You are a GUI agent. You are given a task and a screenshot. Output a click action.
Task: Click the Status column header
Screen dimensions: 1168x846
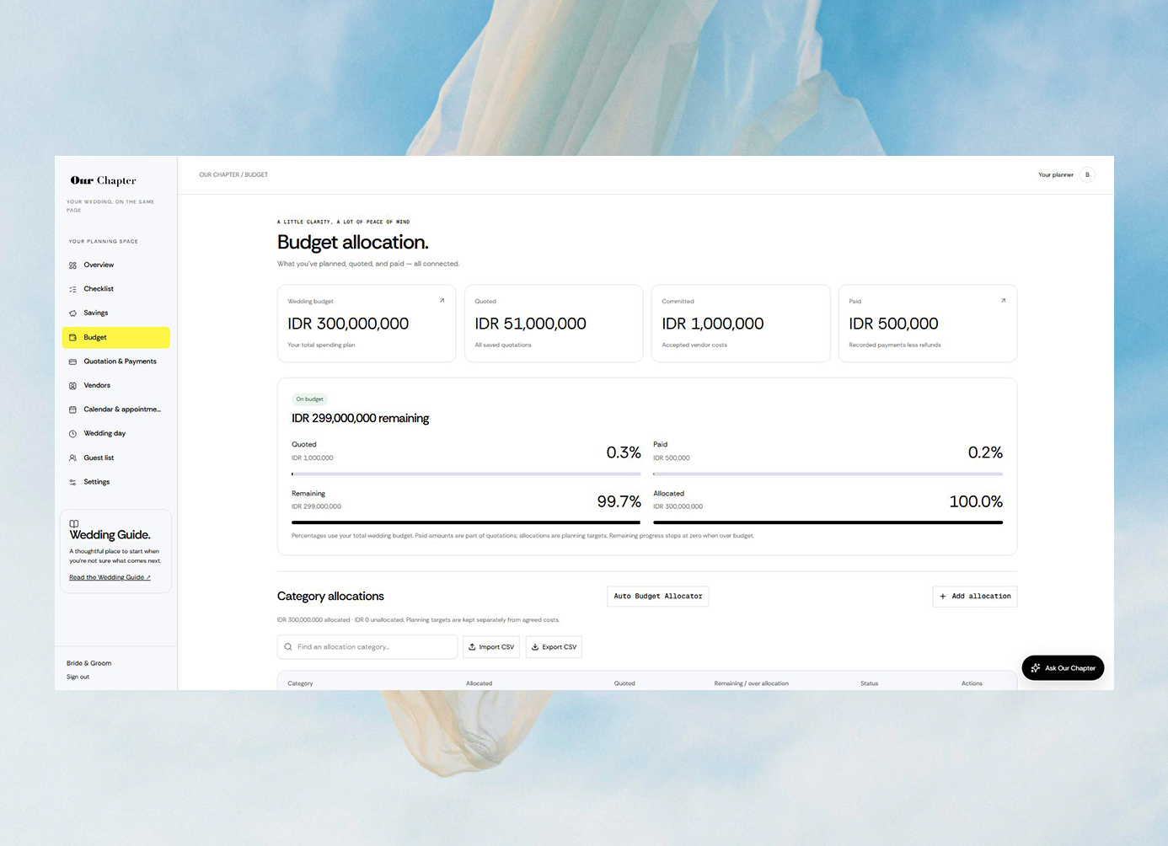point(869,683)
